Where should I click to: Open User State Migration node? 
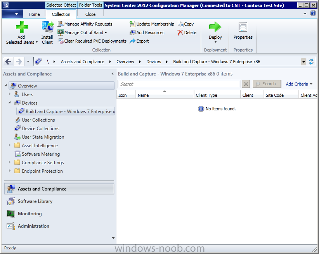(x=40, y=137)
